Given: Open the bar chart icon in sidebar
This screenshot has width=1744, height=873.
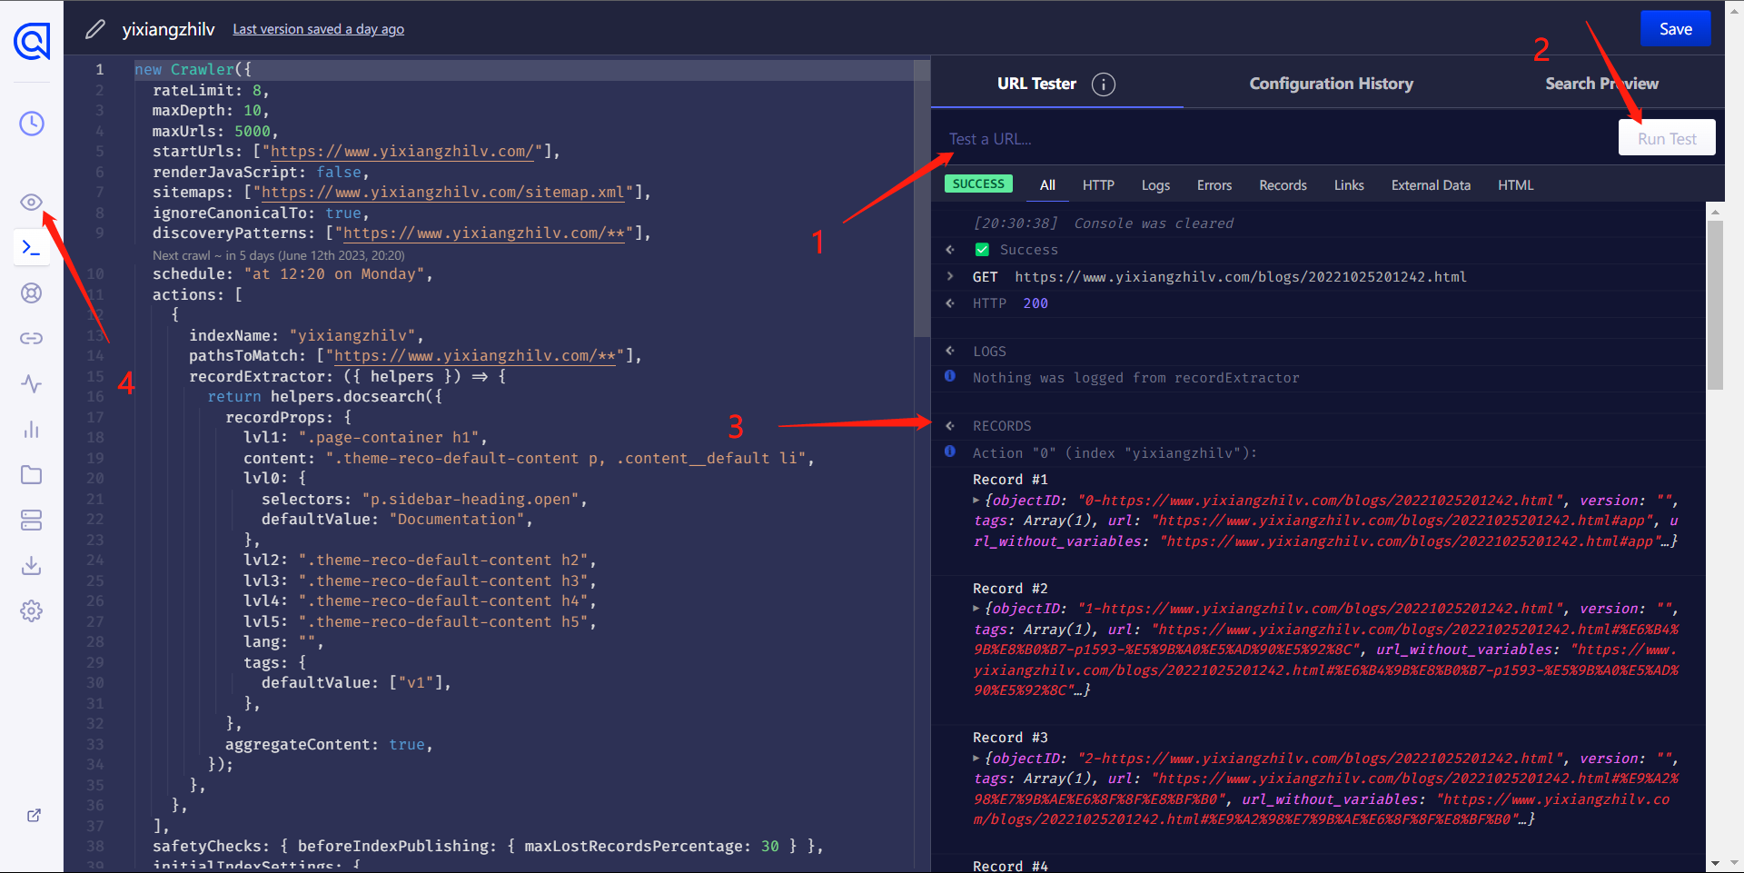Looking at the screenshot, I should [x=32, y=429].
